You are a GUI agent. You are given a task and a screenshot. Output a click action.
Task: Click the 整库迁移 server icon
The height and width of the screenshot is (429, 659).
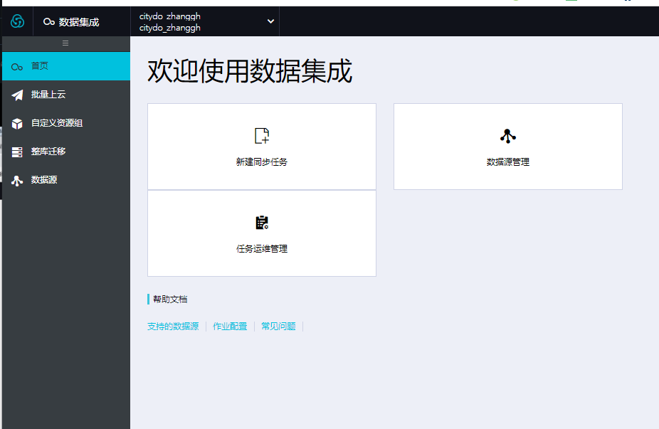coord(17,152)
